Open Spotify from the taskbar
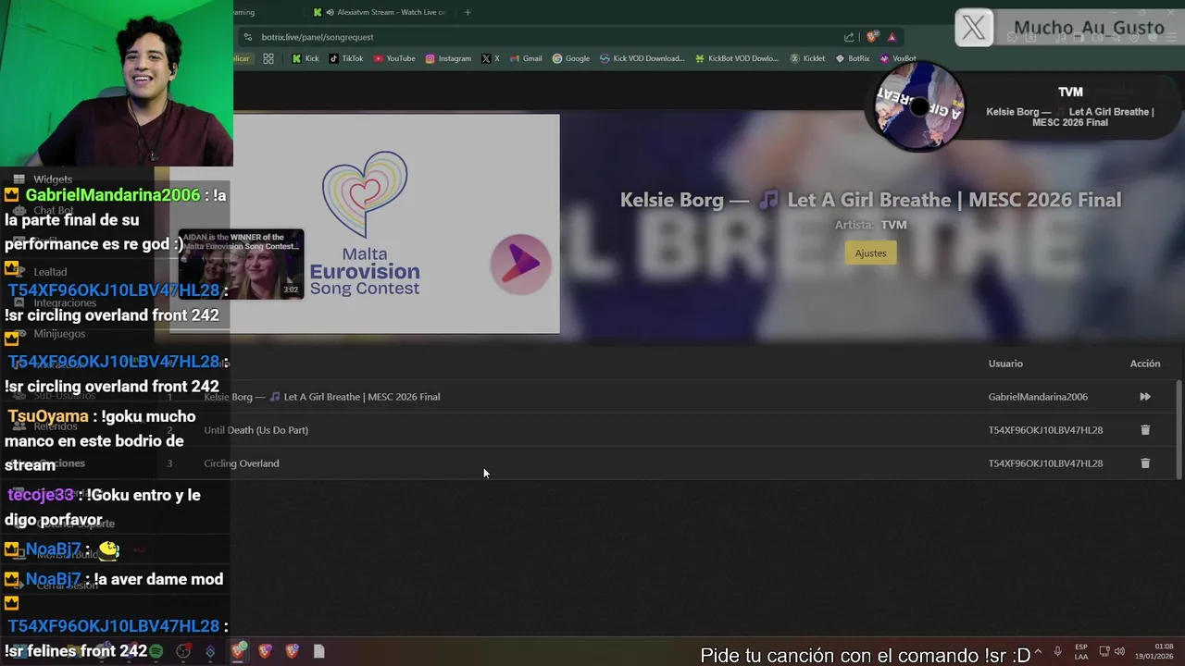This screenshot has height=666, width=1185. pyautogui.click(x=156, y=651)
